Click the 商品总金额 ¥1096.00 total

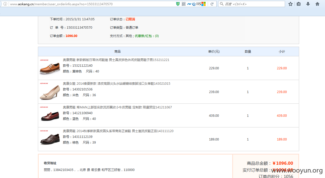click(x=270, y=163)
